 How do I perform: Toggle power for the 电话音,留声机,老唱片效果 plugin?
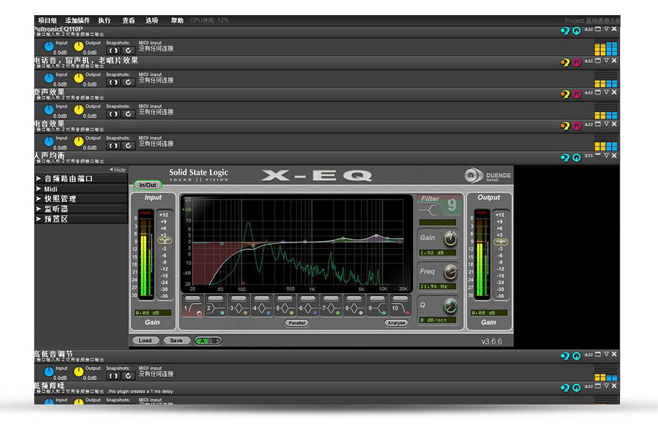click(576, 62)
